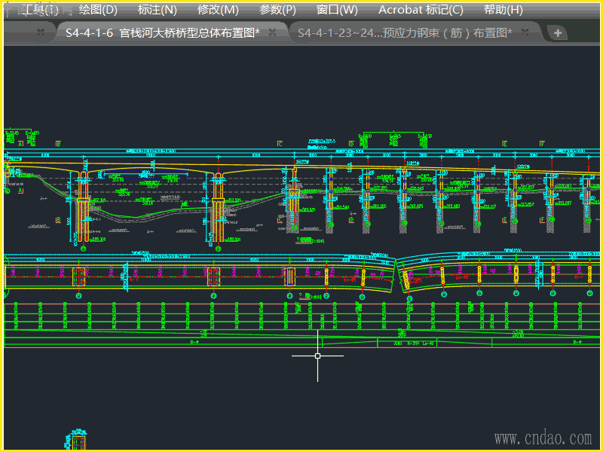Click the www.cndao.com watermark text

click(x=543, y=438)
